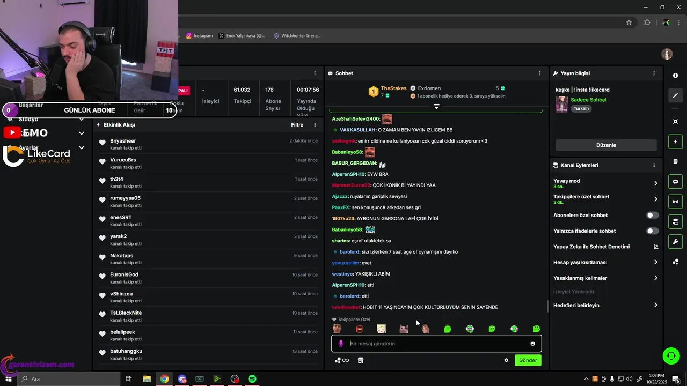Click the green headset support button
The width and height of the screenshot is (687, 386).
click(670, 355)
